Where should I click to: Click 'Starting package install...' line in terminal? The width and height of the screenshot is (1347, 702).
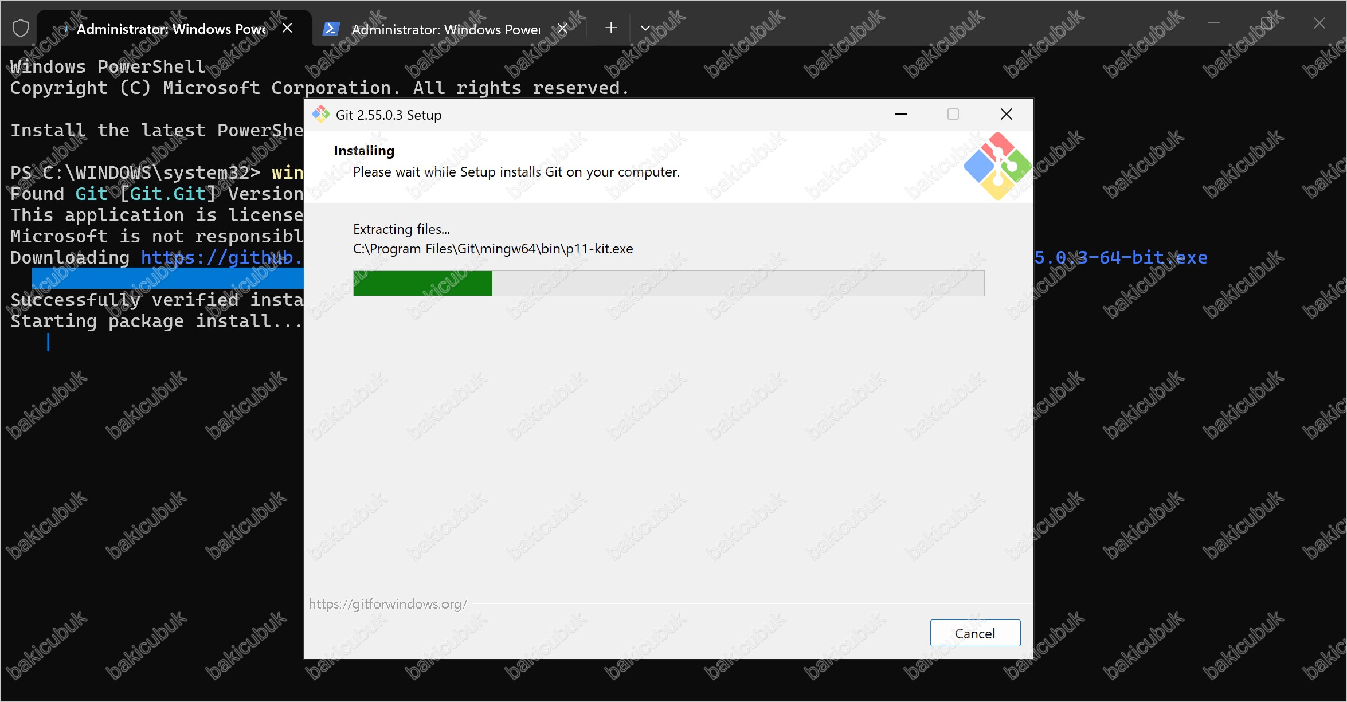click(156, 321)
